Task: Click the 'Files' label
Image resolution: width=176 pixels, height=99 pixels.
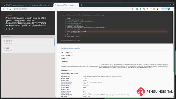Action: 63,59
